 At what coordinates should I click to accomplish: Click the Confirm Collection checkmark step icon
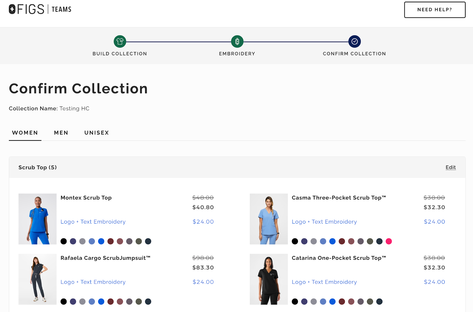click(x=354, y=42)
